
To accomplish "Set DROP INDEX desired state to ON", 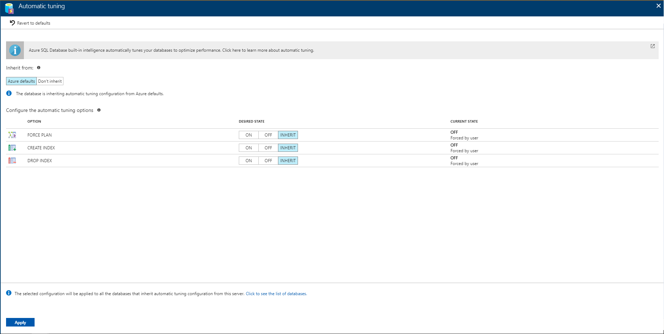I will click(248, 160).
